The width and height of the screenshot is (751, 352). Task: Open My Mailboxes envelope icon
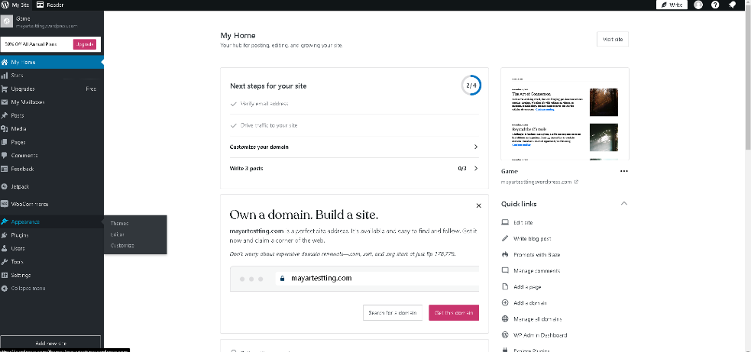tap(5, 102)
